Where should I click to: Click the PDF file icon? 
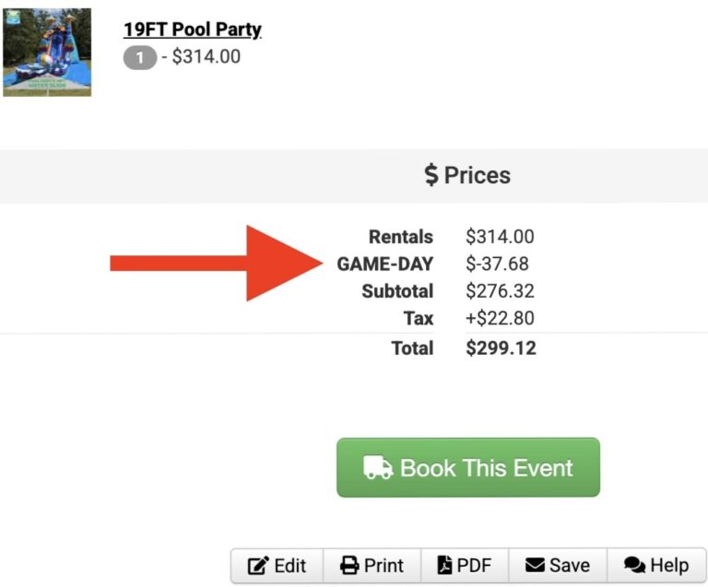[444, 565]
